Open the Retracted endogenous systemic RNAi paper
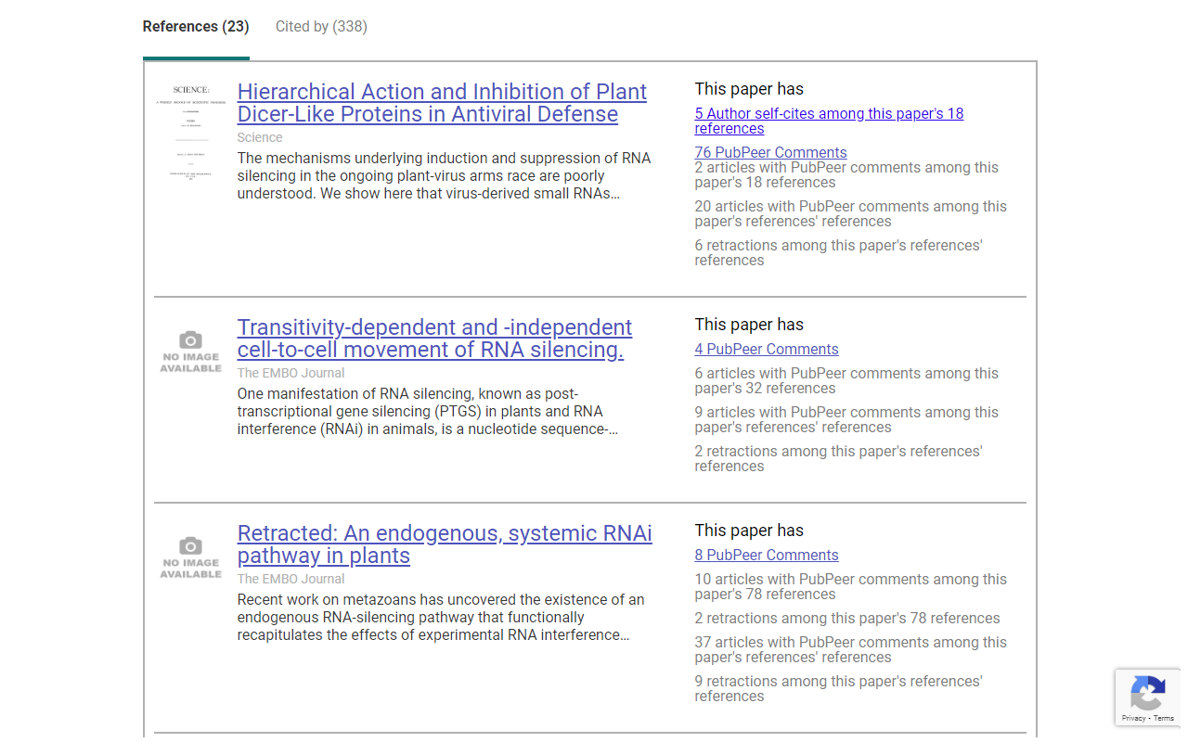 [x=445, y=544]
